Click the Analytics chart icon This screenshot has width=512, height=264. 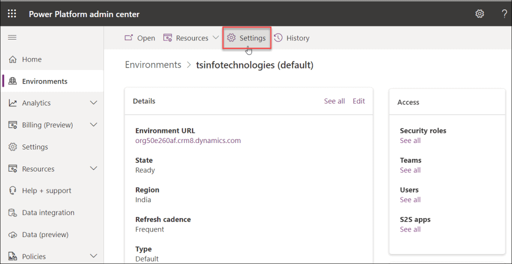coord(12,103)
